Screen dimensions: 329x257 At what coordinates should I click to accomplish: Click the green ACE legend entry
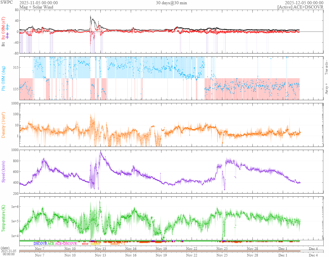pyautogui.click(x=51, y=244)
